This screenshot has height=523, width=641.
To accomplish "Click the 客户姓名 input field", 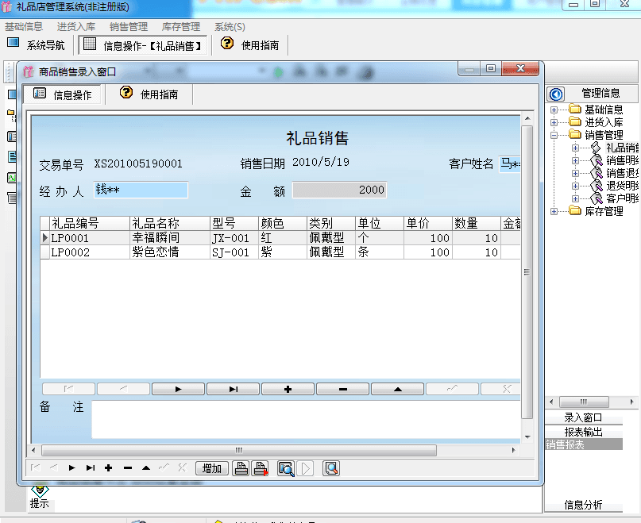I will click(x=510, y=164).
